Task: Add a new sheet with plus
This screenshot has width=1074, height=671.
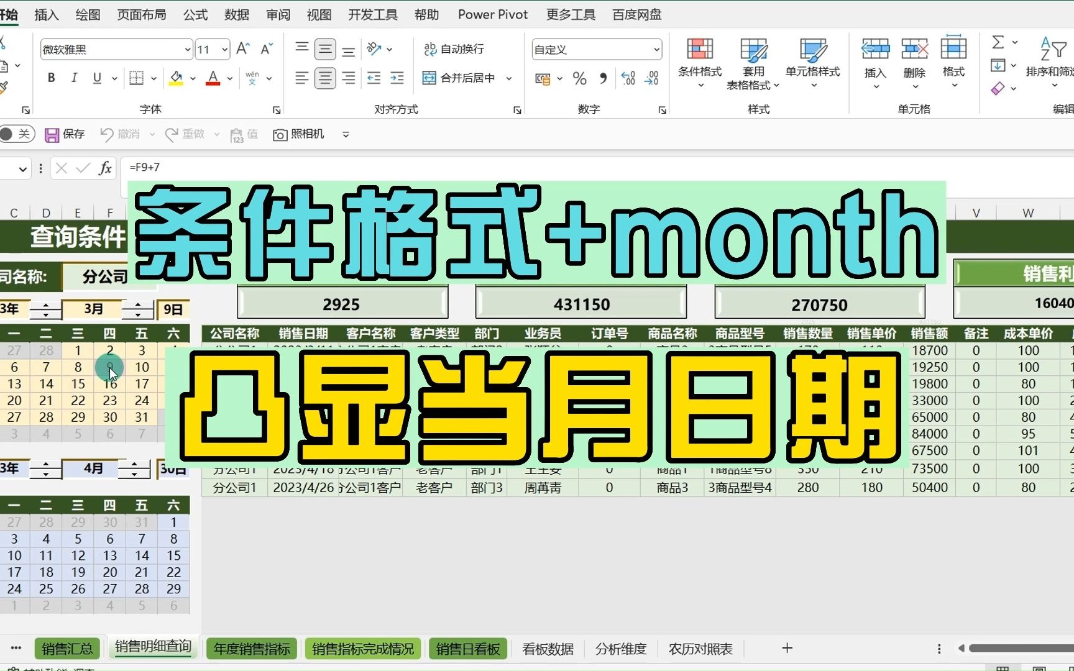Action: [x=787, y=648]
